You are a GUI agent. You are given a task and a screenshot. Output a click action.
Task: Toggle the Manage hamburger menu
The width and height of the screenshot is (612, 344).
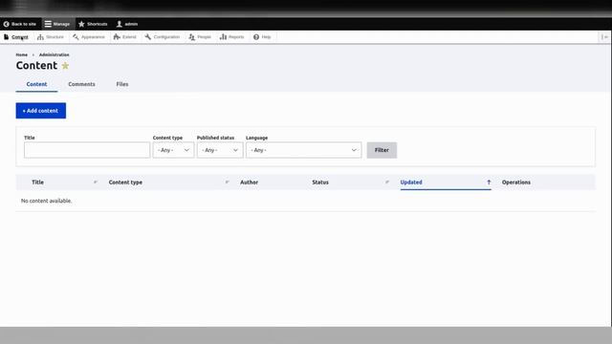[x=57, y=24]
